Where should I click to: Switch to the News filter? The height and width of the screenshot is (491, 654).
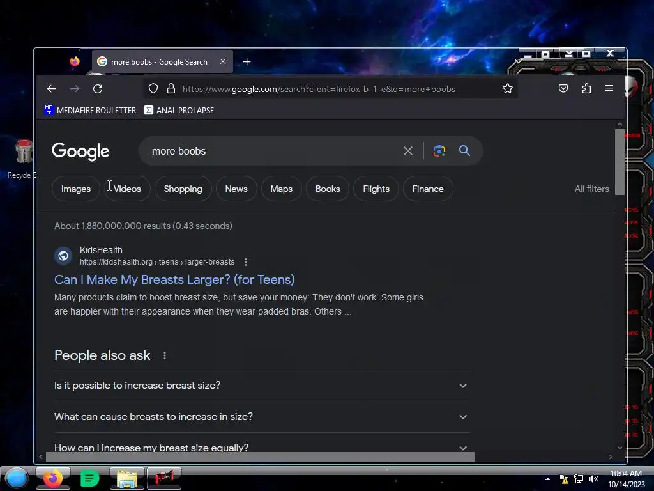236,189
